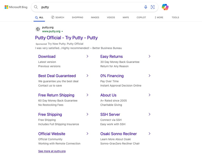Click 'Contact us to save' text

tap(50, 86)
